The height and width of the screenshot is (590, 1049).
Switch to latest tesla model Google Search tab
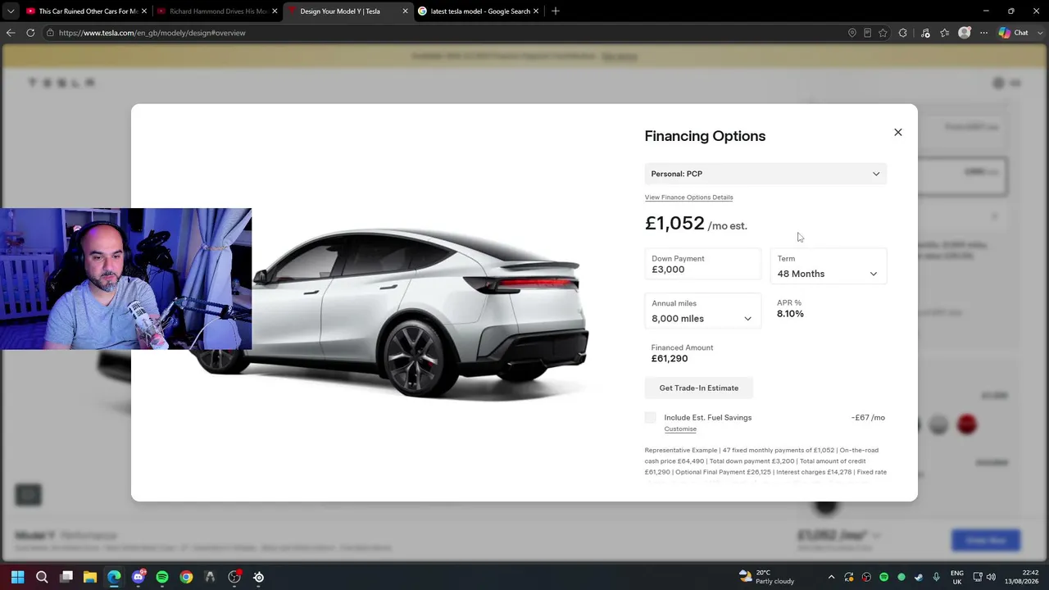click(x=478, y=11)
